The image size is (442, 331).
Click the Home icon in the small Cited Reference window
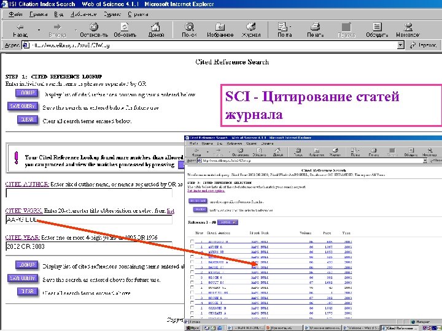tap(277, 151)
